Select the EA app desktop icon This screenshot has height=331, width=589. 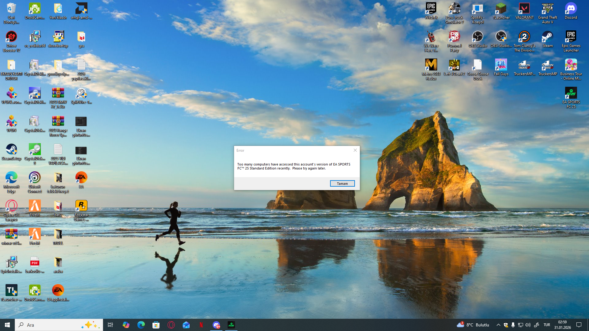(81, 180)
